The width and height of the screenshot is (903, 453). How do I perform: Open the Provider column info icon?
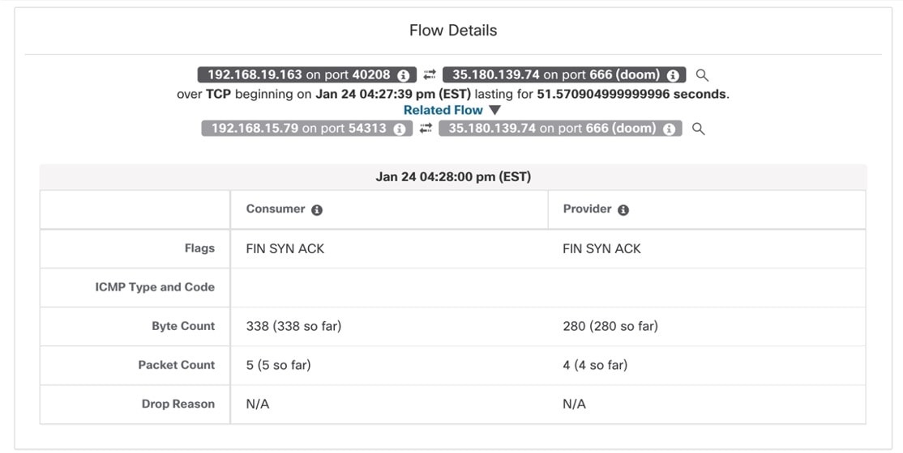point(623,210)
